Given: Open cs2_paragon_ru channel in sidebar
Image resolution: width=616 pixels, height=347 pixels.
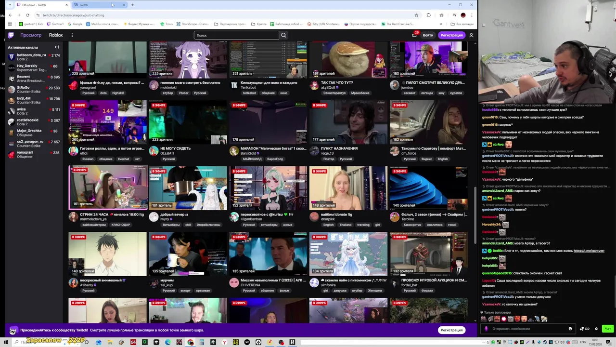Looking at the screenshot, I should pyautogui.click(x=34, y=144).
